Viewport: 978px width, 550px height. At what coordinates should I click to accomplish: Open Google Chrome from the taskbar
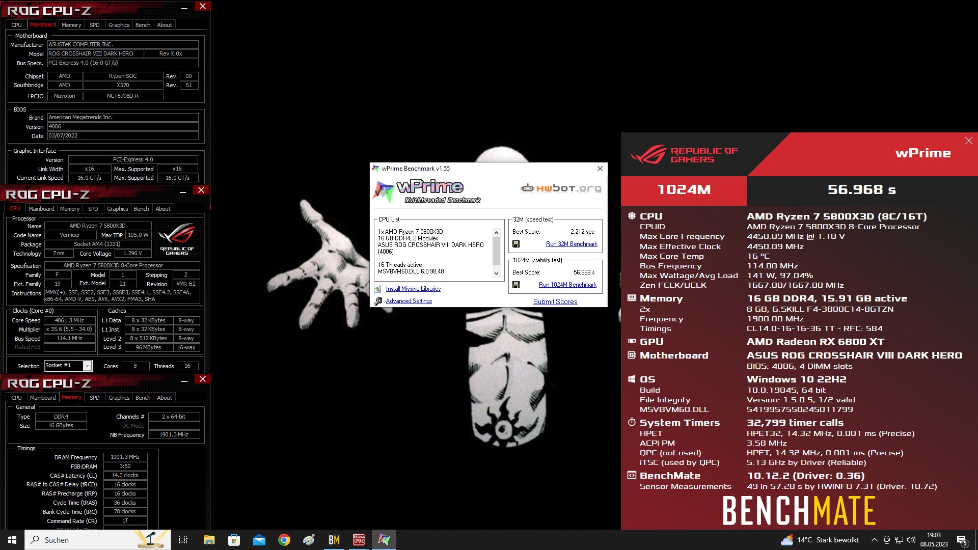coord(284,540)
